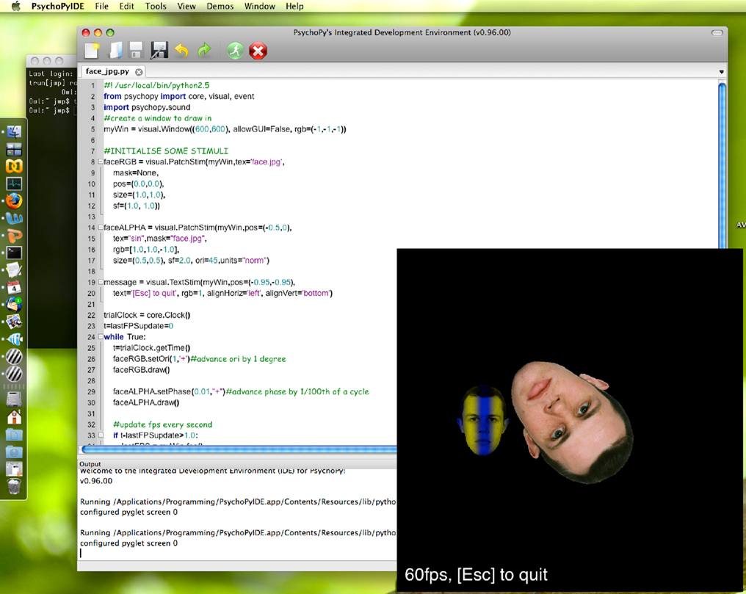Click the last 'configured pyglet screen 0' output line
Screen dimensions: 746x594
click(x=128, y=543)
